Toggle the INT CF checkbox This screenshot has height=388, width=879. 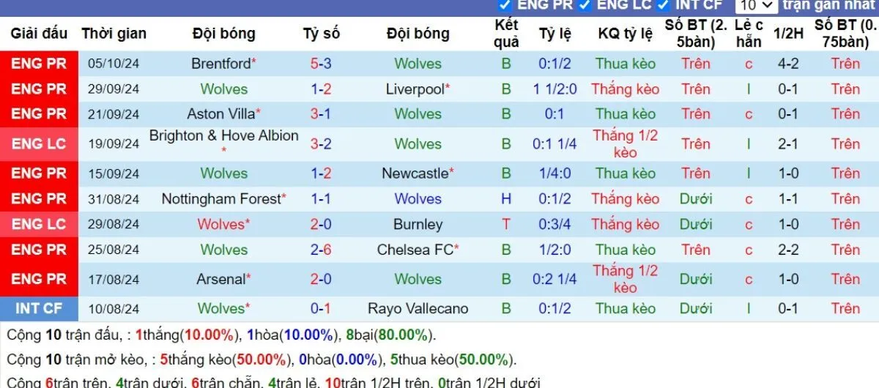(x=664, y=4)
